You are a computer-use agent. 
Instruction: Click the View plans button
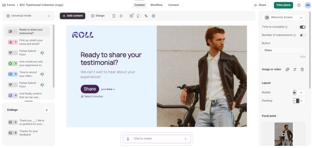click(x=283, y=5)
